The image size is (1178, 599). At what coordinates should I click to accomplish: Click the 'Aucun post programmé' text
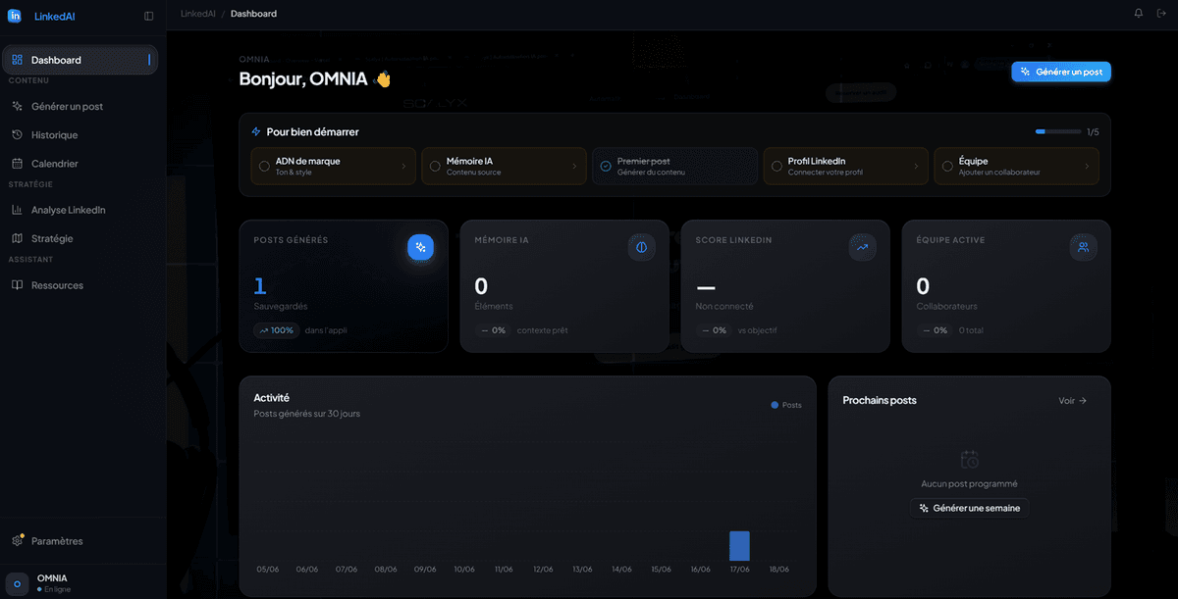click(x=969, y=483)
